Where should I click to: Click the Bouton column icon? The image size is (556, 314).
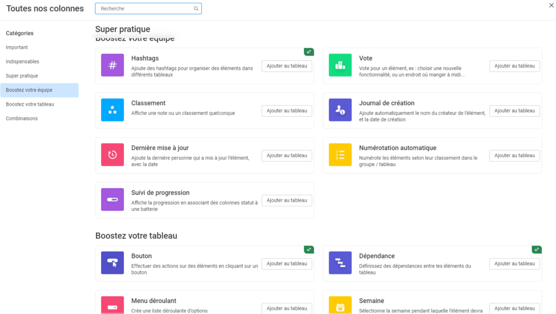pos(112,263)
